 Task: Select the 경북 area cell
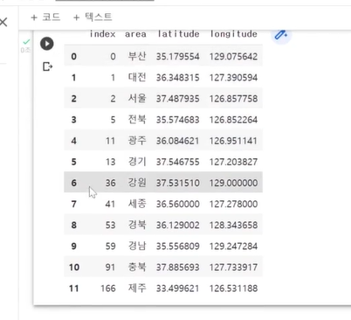pos(137,225)
